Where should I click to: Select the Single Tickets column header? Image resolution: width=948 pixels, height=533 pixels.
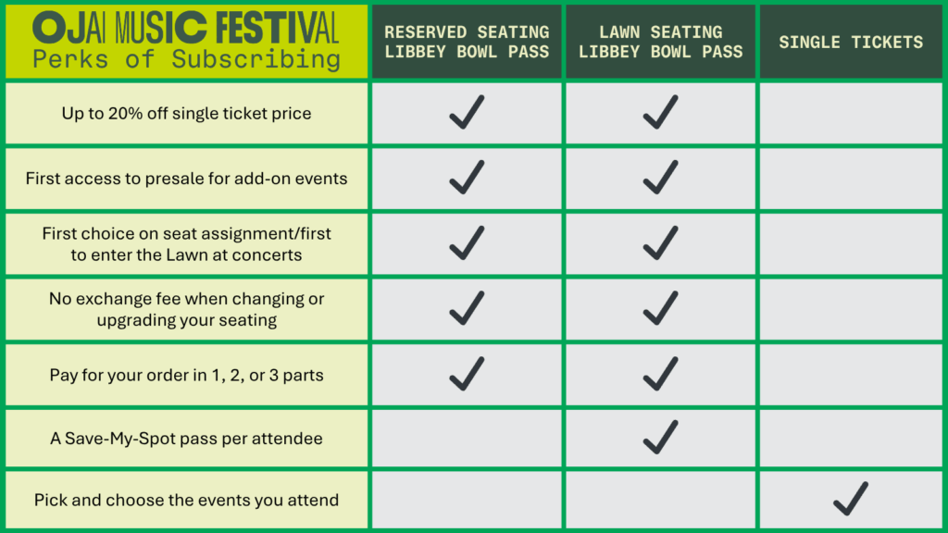(x=850, y=42)
